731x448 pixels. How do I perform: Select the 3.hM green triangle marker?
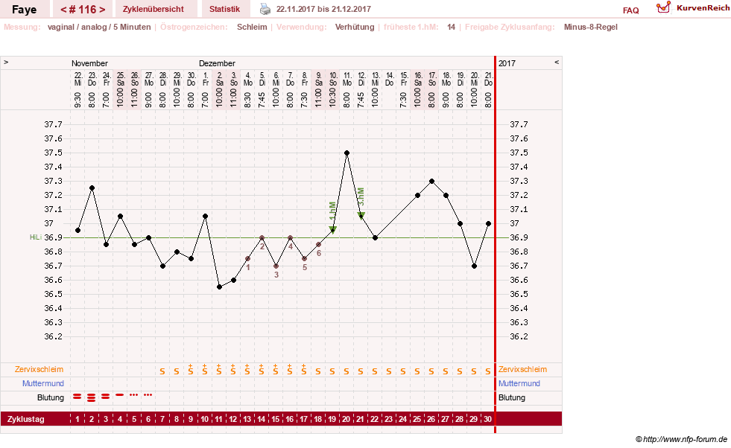tap(361, 215)
